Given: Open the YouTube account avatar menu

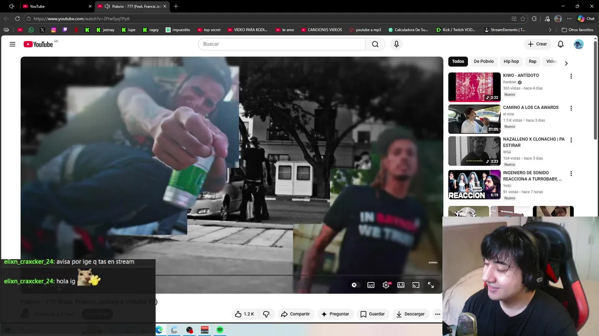Looking at the screenshot, I should pos(579,44).
